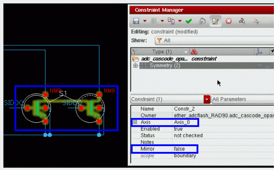Click the S1 symmetry label in schematic

point(63,93)
